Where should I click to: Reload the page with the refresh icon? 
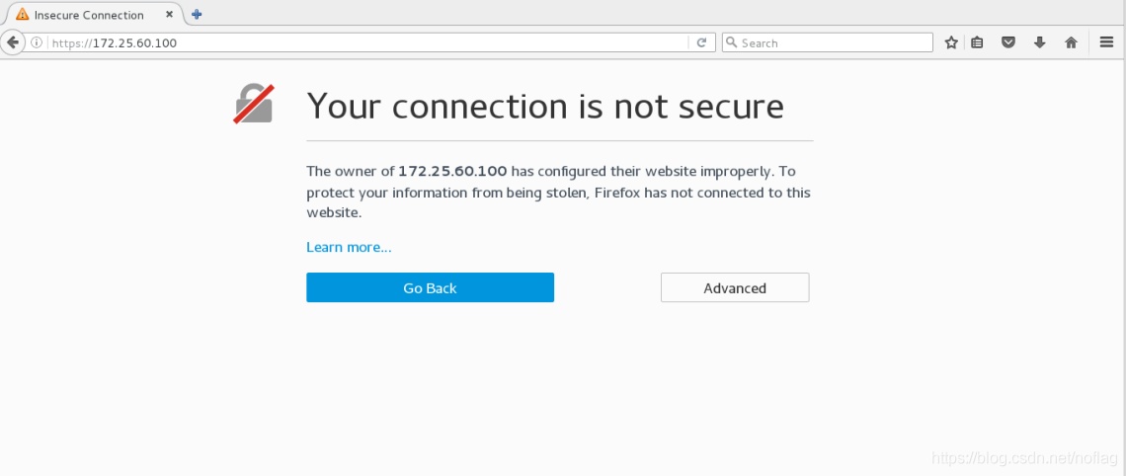pos(701,43)
